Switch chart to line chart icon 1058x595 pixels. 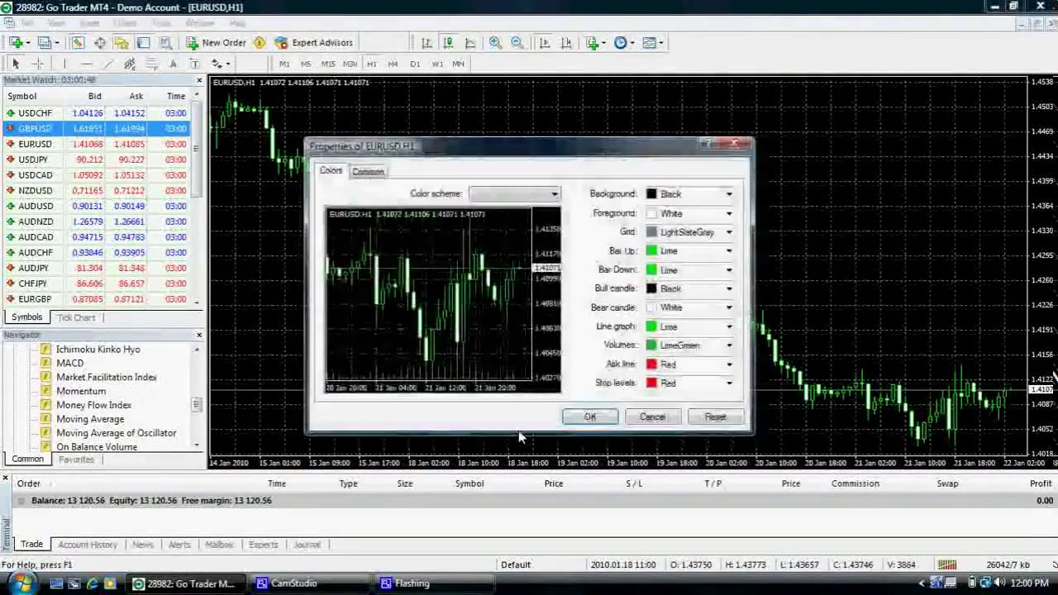(470, 43)
